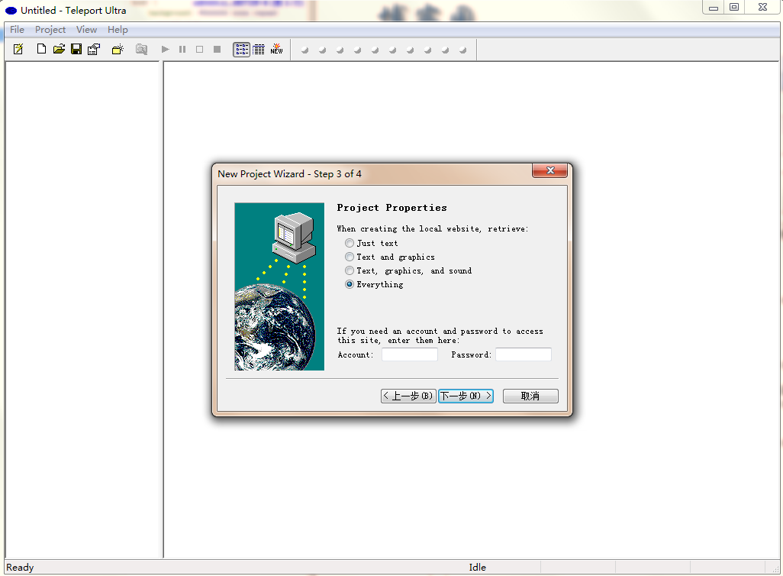
Task: Select the 'Everything' radio button
Action: [350, 284]
